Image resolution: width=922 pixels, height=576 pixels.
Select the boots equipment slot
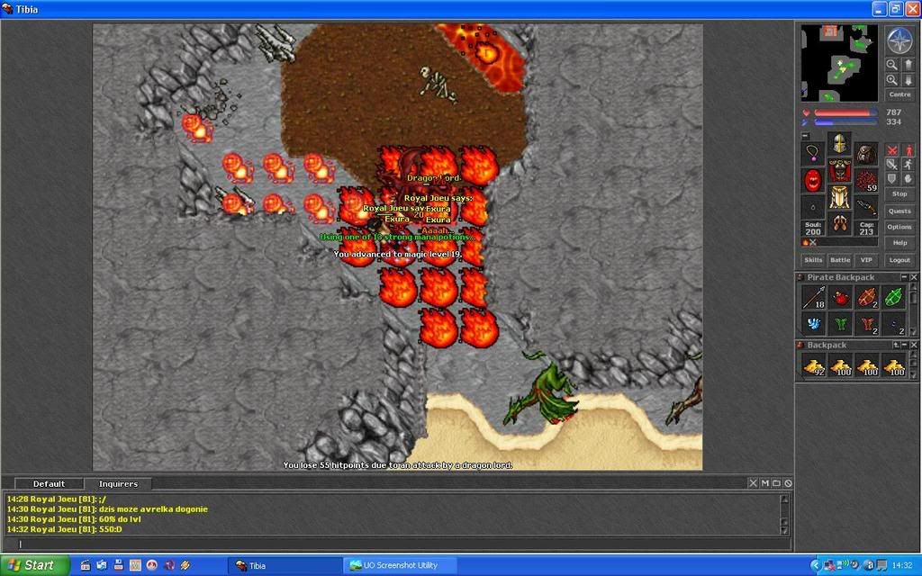pyautogui.click(x=840, y=224)
